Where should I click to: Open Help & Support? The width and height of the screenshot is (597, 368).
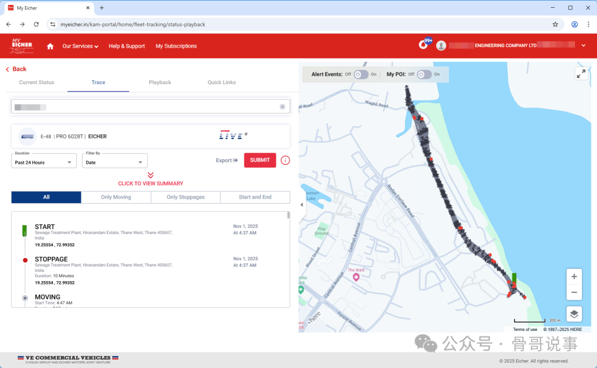coord(127,46)
